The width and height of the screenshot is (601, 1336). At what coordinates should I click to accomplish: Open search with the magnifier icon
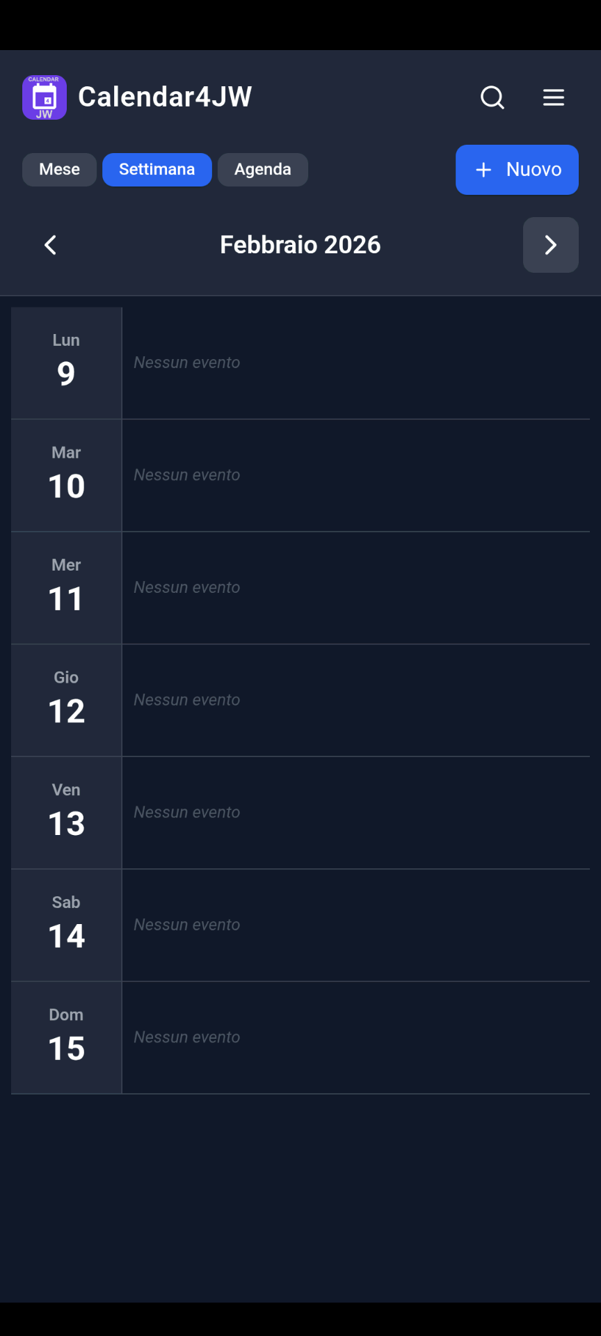492,97
